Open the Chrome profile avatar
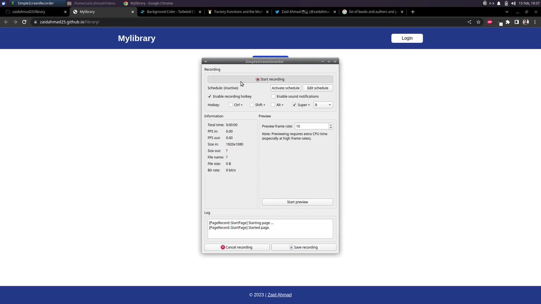This screenshot has width=541, height=304. pos(526,22)
